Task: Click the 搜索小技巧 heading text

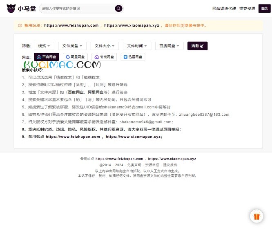Action: click(x=33, y=70)
